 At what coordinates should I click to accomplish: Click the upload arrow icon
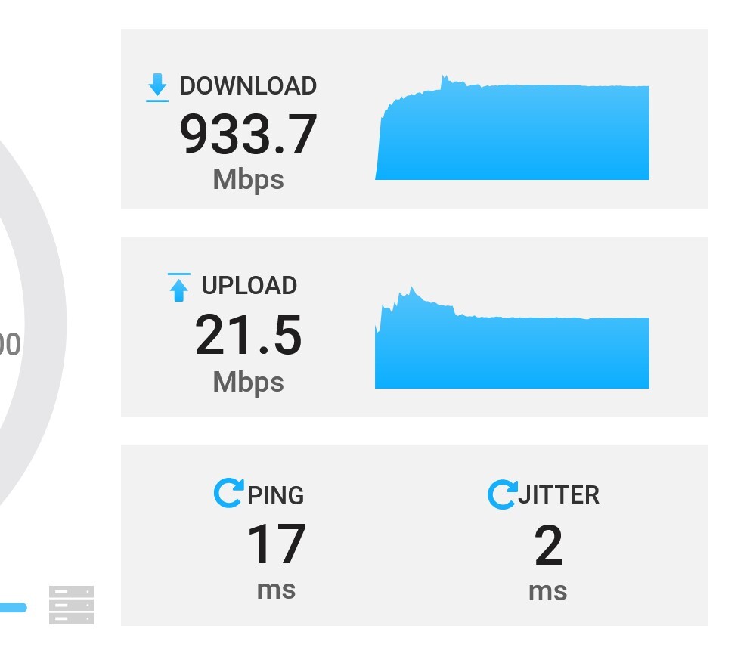tap(179, 287)
